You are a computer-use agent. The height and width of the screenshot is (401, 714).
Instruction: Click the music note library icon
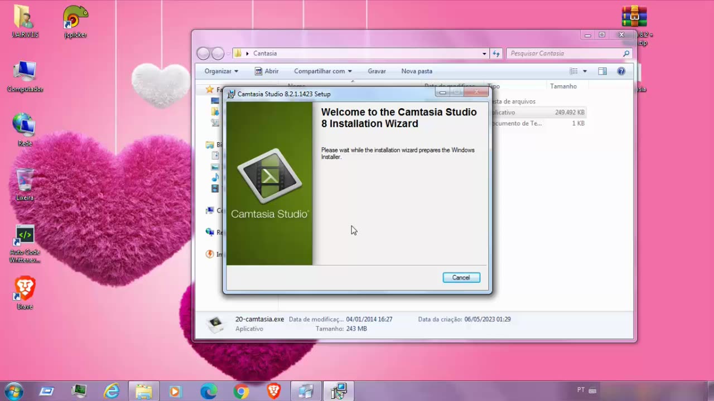[x=215, y=178]
